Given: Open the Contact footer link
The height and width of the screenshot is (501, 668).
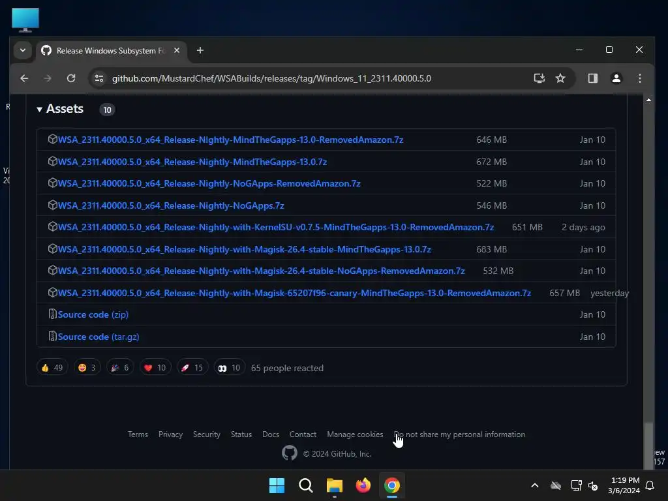Looking at the screenshot, I should pyautogui.click(x=303, y=434).
